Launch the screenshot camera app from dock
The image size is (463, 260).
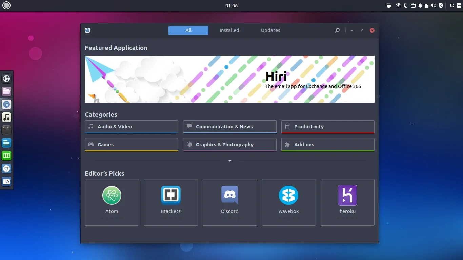tap(6, 181)
